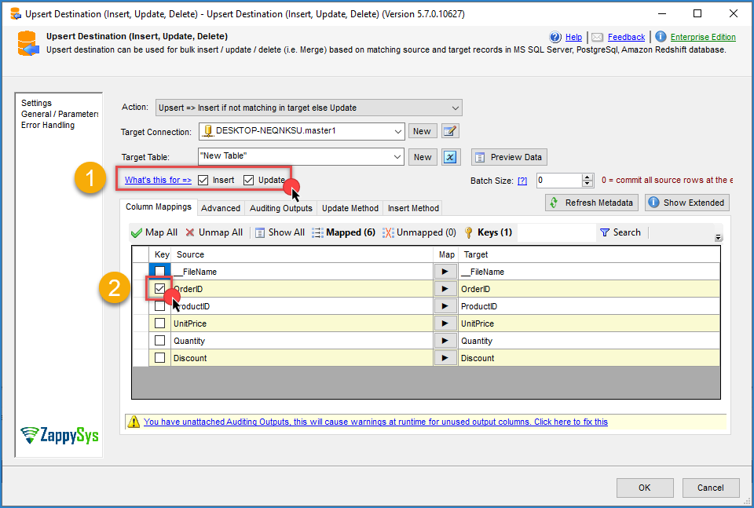Click map arrow for UnitPrice row
The height and width of the screenshot is (508, 754).
pos(445,323)
